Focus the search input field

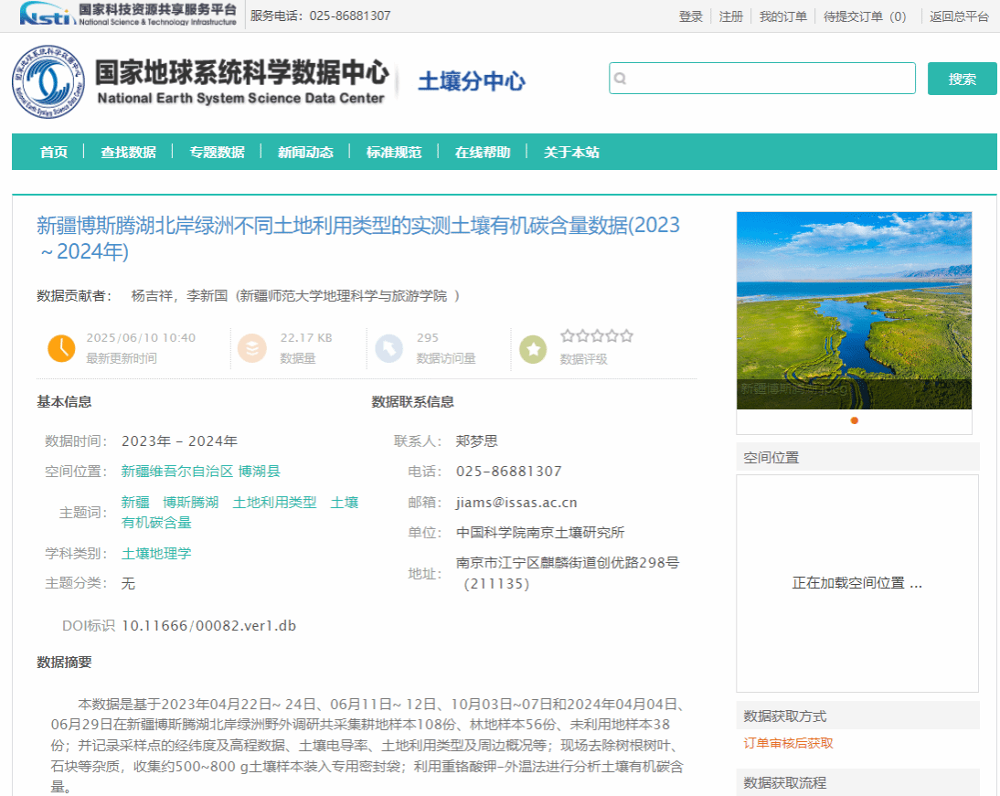pyautogui.click(x=768, y=79)
